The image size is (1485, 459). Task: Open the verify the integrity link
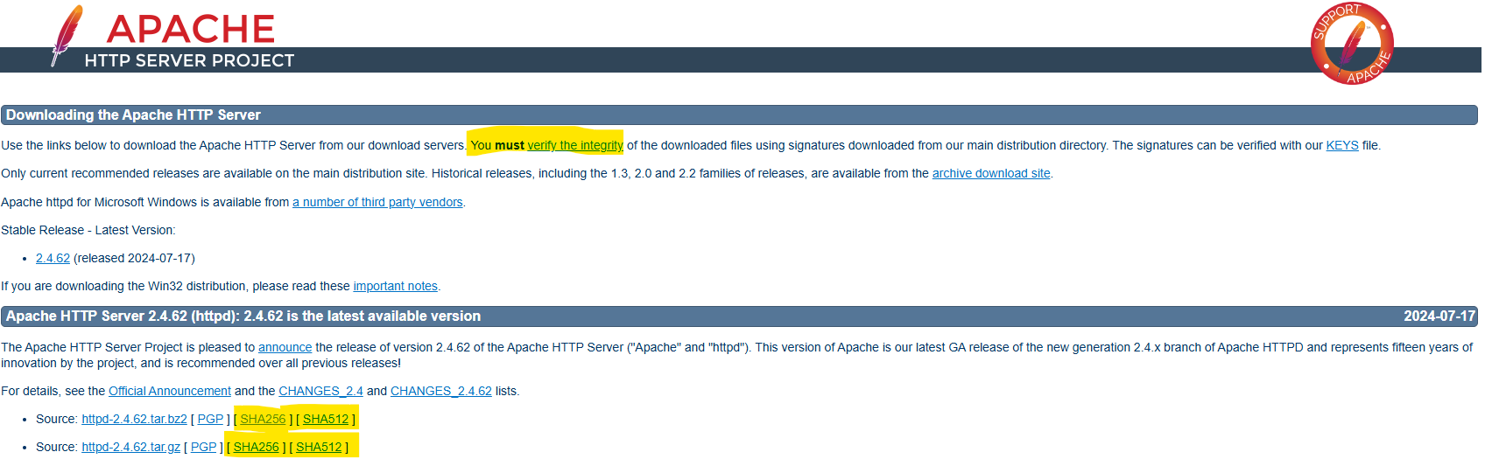click(x=574, y=145)
